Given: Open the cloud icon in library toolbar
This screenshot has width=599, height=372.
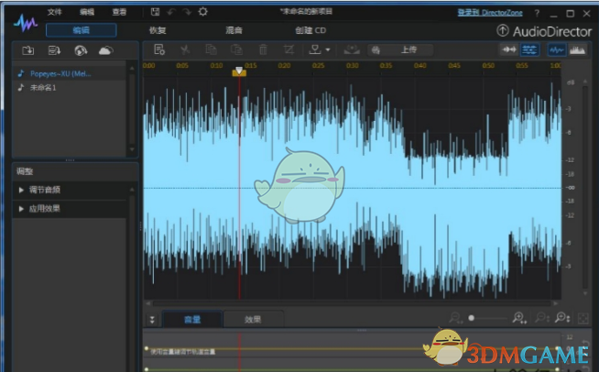Looking at the screenshot, I should (x=106, y=50).
